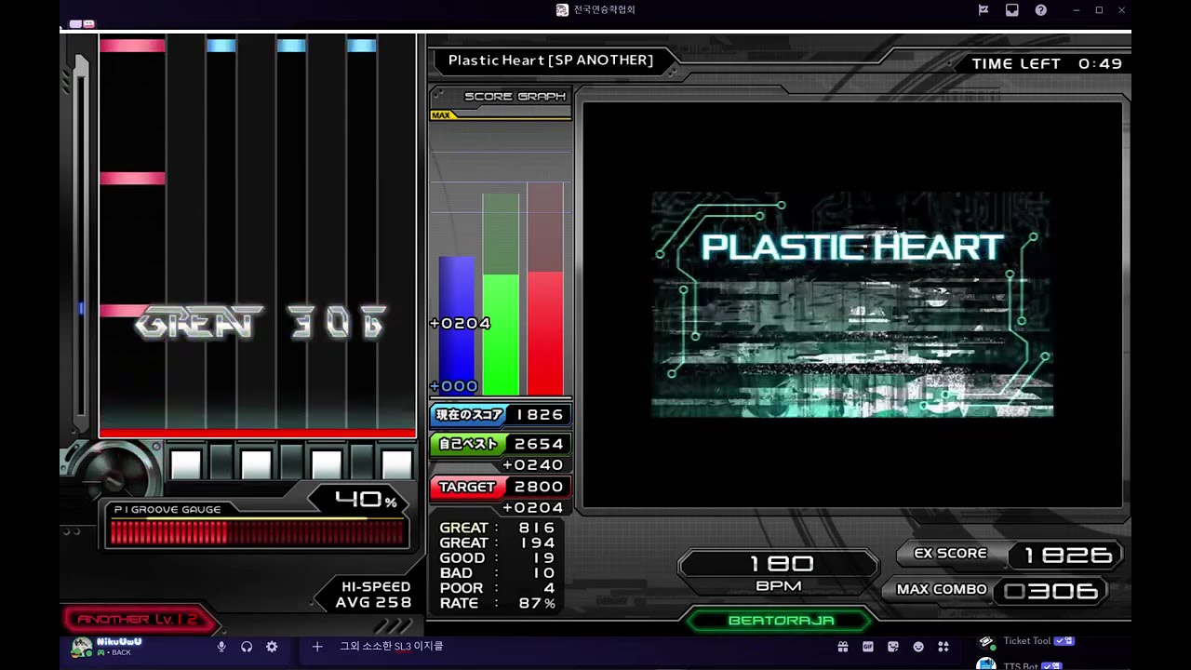
Task: Open the Discord help icon
Action: (x=1041, y=10)
